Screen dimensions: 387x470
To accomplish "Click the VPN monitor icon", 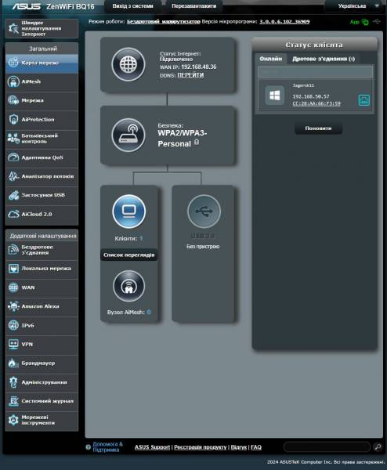I will pos(13,344).
